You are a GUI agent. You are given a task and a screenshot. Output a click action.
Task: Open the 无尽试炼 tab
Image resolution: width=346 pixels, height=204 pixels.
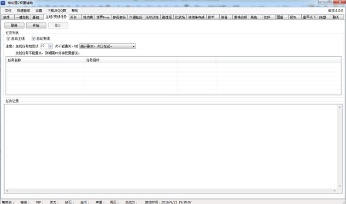tap(152, 17)
